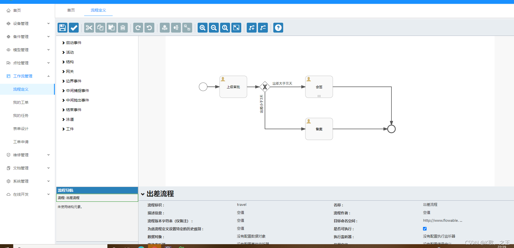Expand 在线开发 sidebar menu
514x248 pixels.
pyautogui.click(x=27, y=194)
